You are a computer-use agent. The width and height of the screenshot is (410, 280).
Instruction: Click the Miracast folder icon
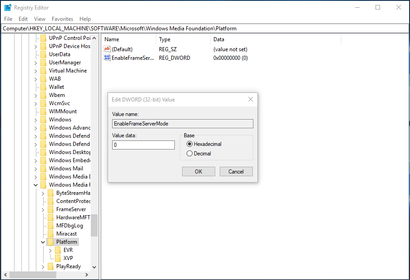50,234
